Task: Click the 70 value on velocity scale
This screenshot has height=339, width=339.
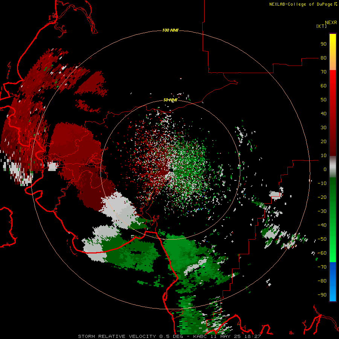Action: tap(324, 72)
